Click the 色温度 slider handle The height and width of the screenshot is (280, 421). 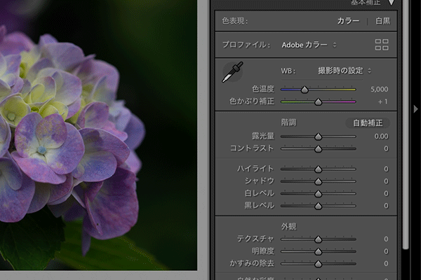coord(305,90)
